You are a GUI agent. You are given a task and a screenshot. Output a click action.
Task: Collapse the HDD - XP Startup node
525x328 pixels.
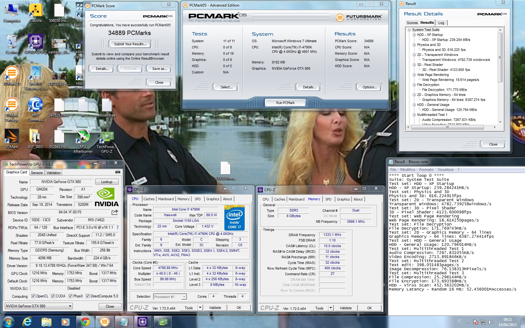click(414, 35)
